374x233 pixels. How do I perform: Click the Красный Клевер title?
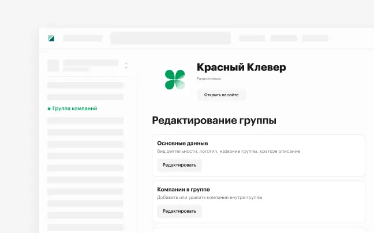(x=241, y=67)
